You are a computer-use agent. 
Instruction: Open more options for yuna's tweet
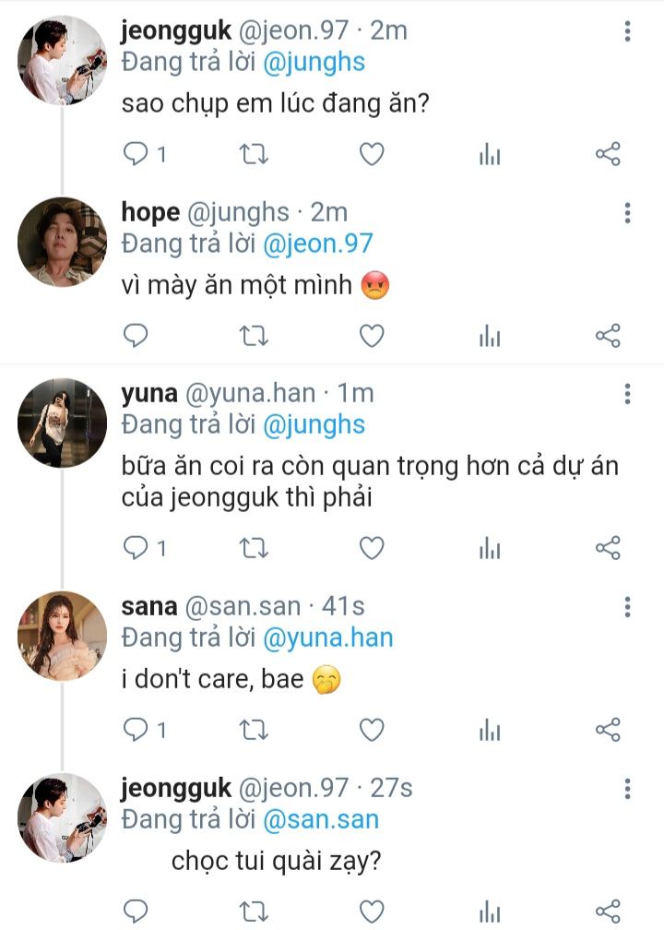pos(628,394)
